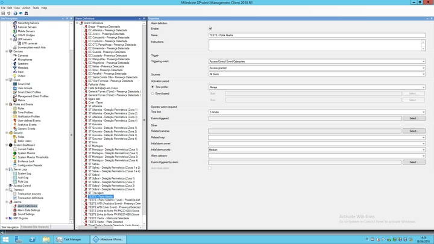Select System Monitor in System Dashboard
The width and height of the screenshot is (434, 244).
point(27,153)
